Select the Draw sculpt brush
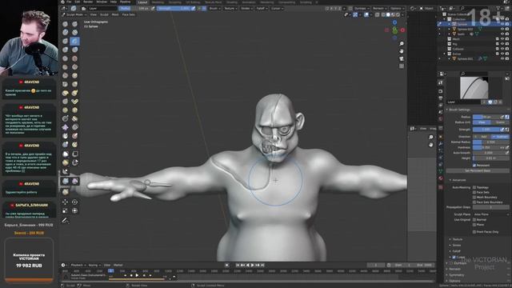The width and height of the screenshot is (512, 288). [66, 24]
